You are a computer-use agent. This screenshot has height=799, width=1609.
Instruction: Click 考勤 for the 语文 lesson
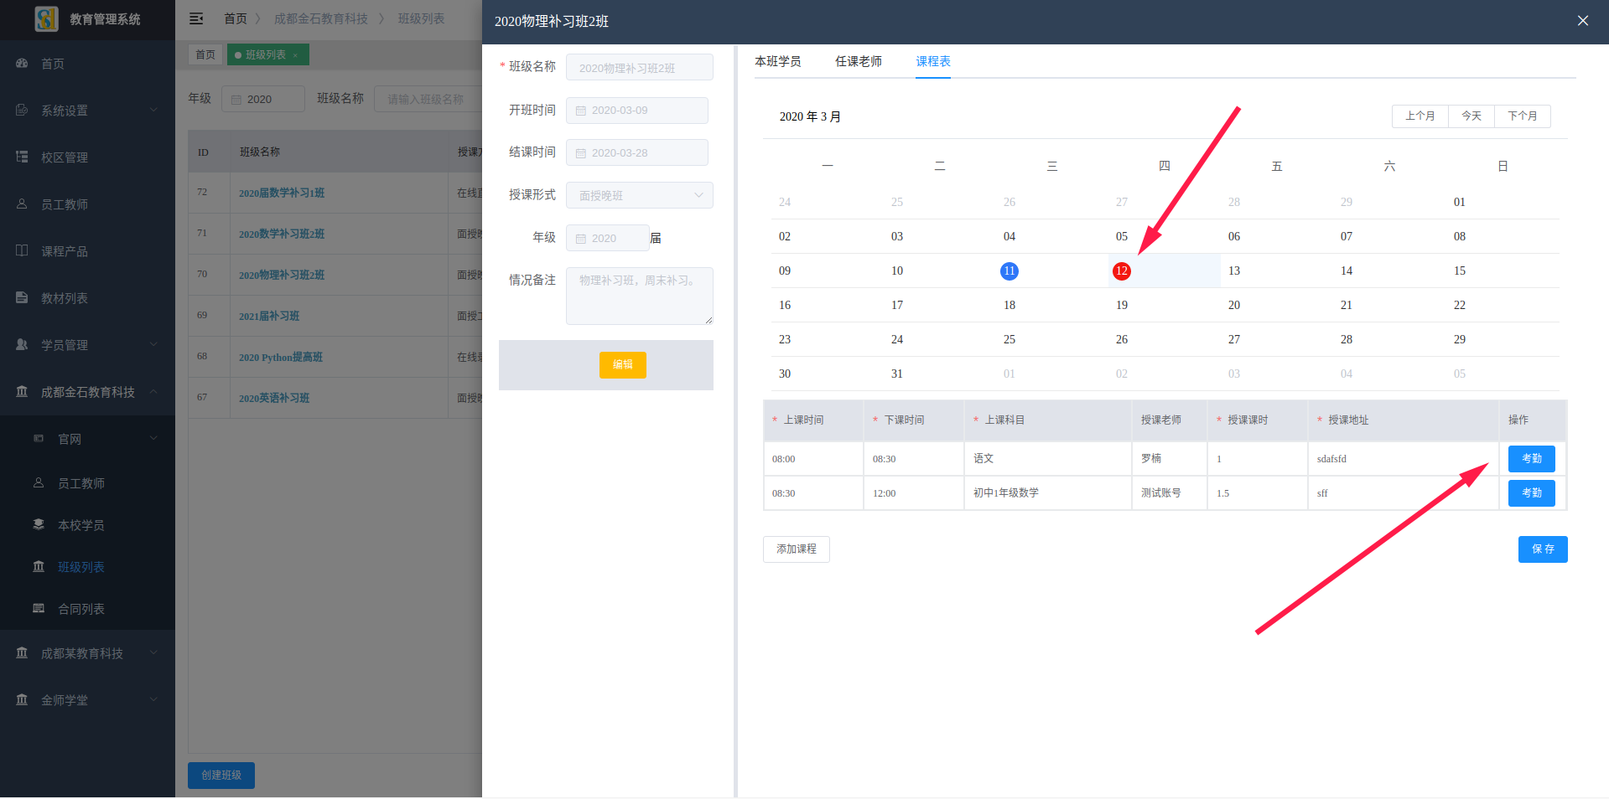point(1531,458)
